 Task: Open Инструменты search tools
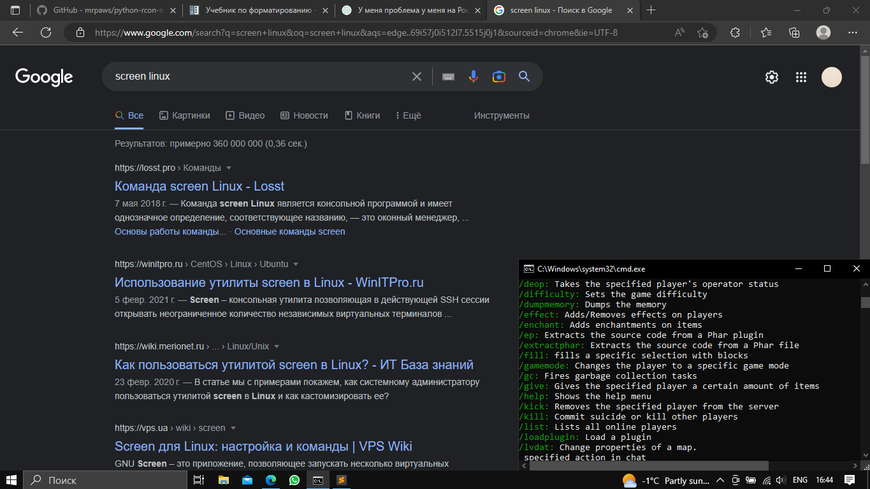502,115
